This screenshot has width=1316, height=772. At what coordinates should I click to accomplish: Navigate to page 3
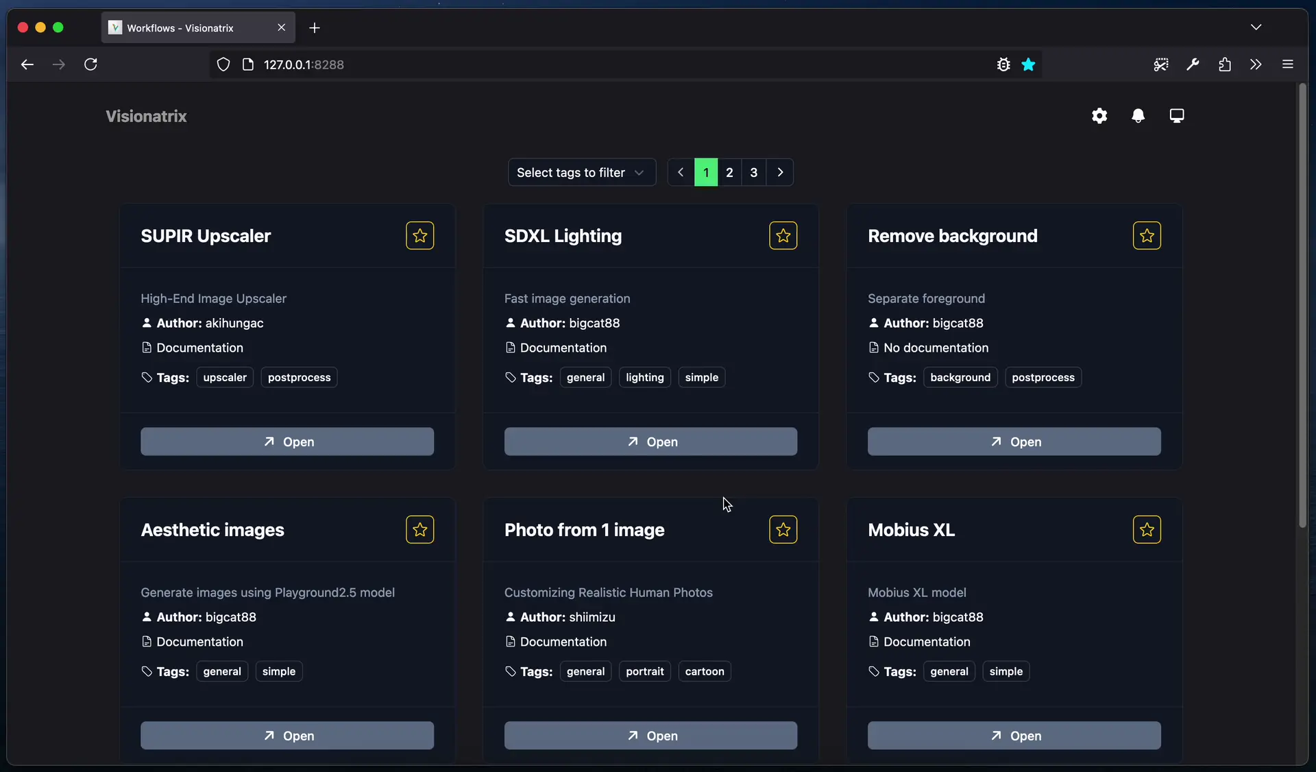coord(753,172)
